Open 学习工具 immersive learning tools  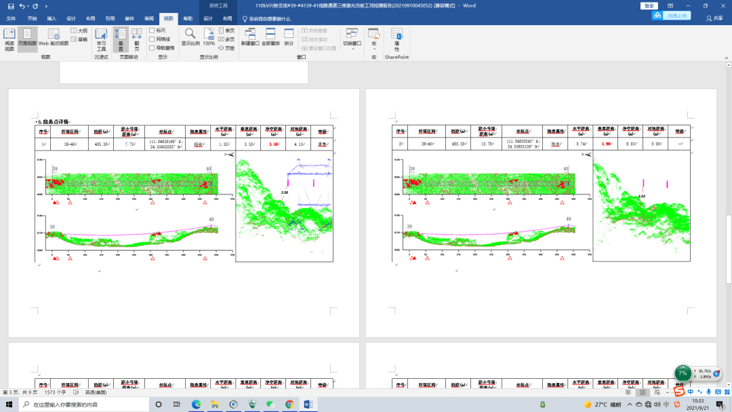coord(101,39)
